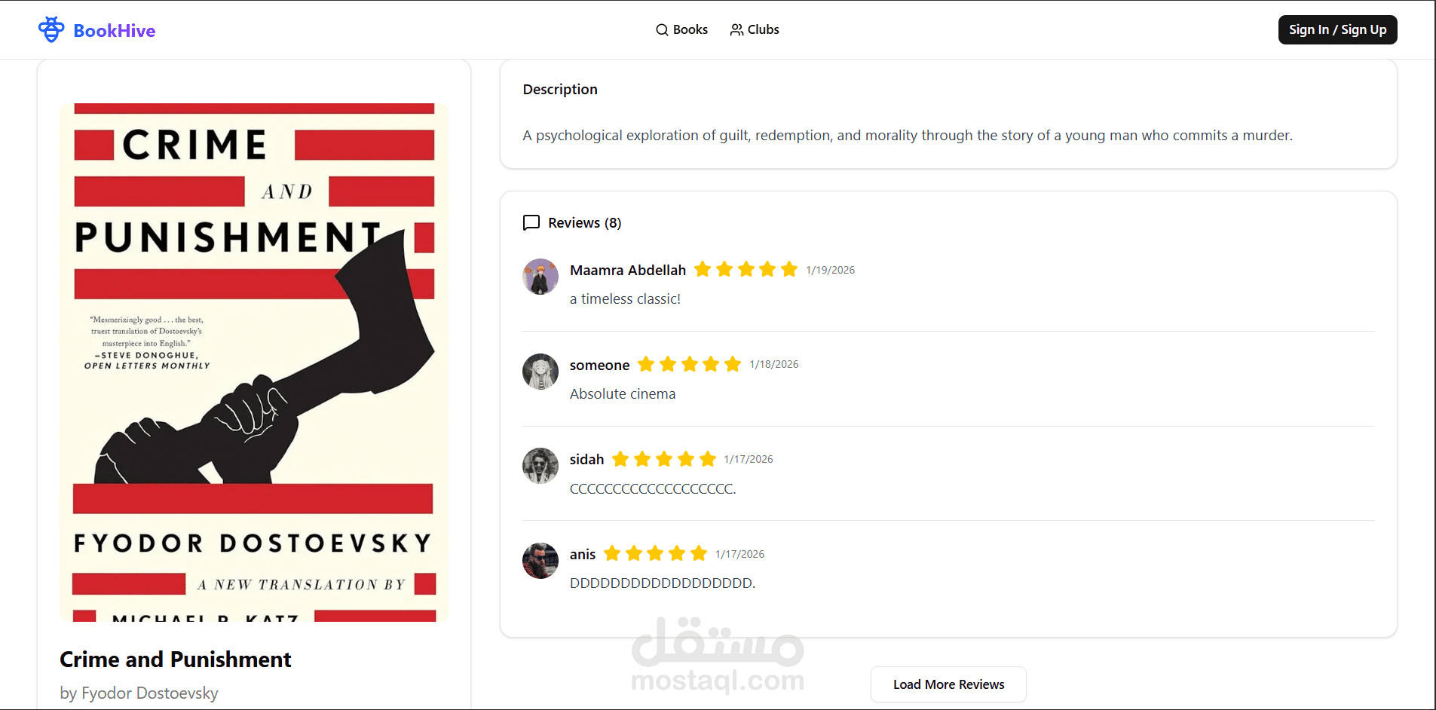The width and height of the screenshot is (1436, 710).
Task: Click sidah's reviewer avatar picture
Action: tap(540, 466)
